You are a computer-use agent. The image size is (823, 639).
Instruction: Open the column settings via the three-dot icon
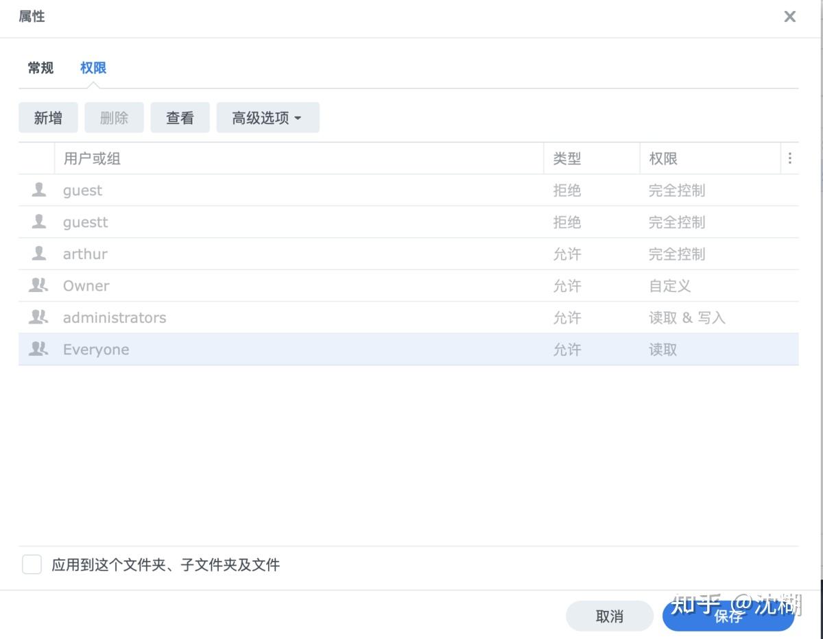[790, 158]
